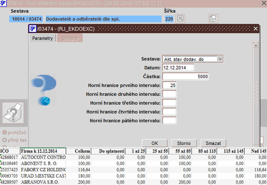Click the 1 až 25 column header
This screenshot has width=267, height=185.
click(x=136, y=151)
